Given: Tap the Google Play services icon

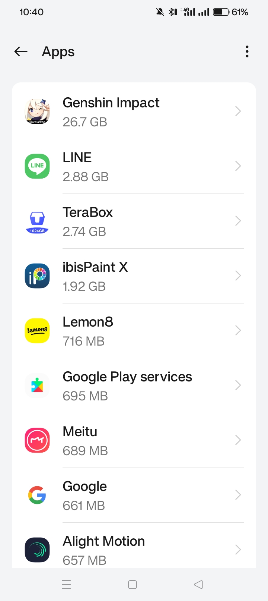Looking at the screenshot, I should pos(37,386).
